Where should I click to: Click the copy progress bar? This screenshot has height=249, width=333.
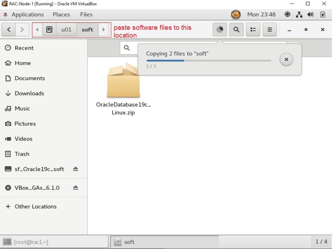click(209, 61)
